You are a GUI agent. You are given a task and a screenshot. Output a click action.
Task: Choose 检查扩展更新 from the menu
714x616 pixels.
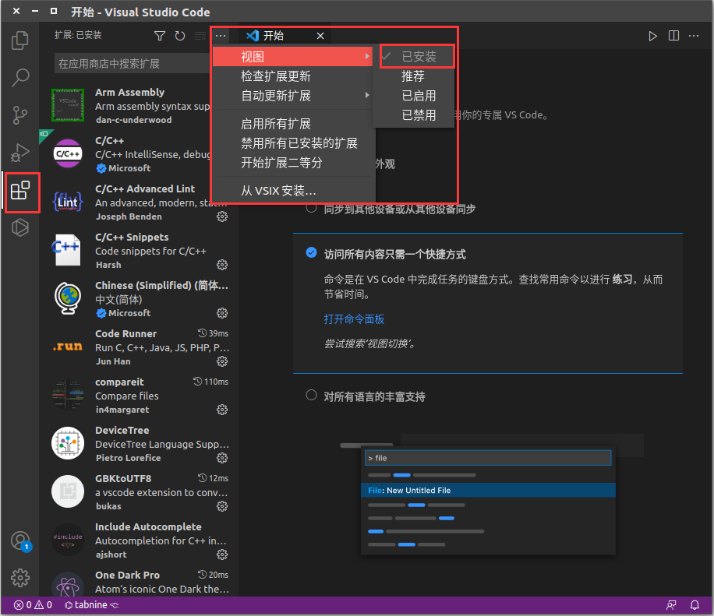293,76
